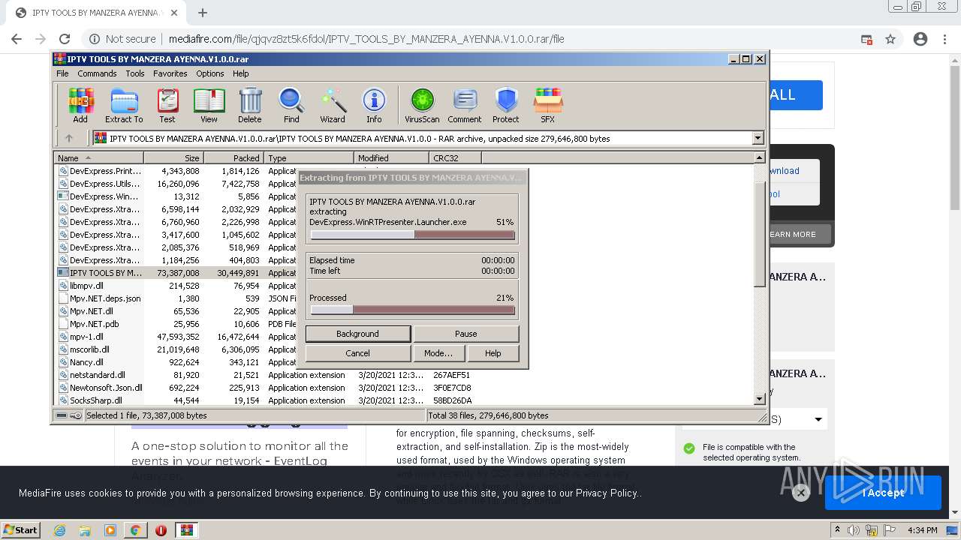Click the Find toolbar icon
This screenshot has height=540, width=961.
tap(291, 105)
